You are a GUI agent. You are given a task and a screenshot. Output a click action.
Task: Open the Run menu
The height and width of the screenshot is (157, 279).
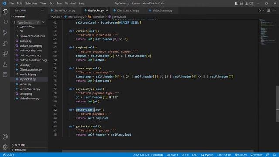coord(59,3)
